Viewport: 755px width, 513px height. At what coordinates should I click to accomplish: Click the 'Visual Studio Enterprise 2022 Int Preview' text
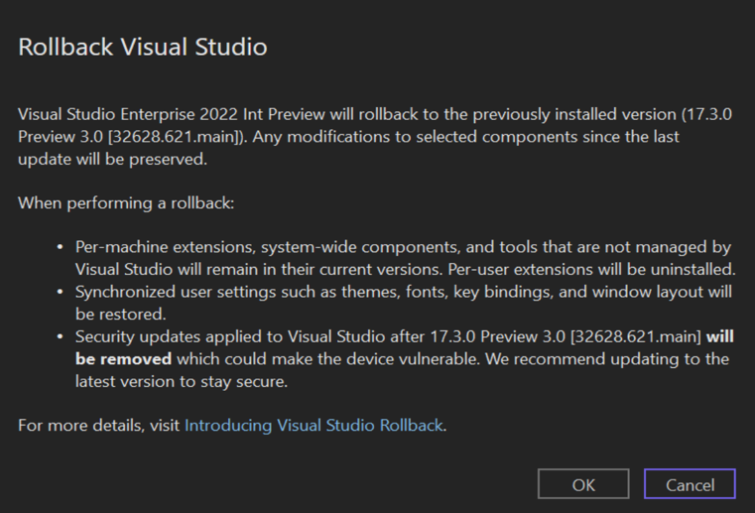[x=172, y=114]
